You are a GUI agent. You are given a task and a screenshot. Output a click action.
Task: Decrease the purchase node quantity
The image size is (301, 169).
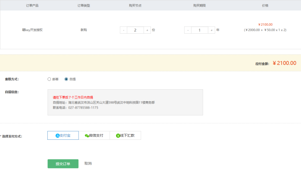point(123,30)
